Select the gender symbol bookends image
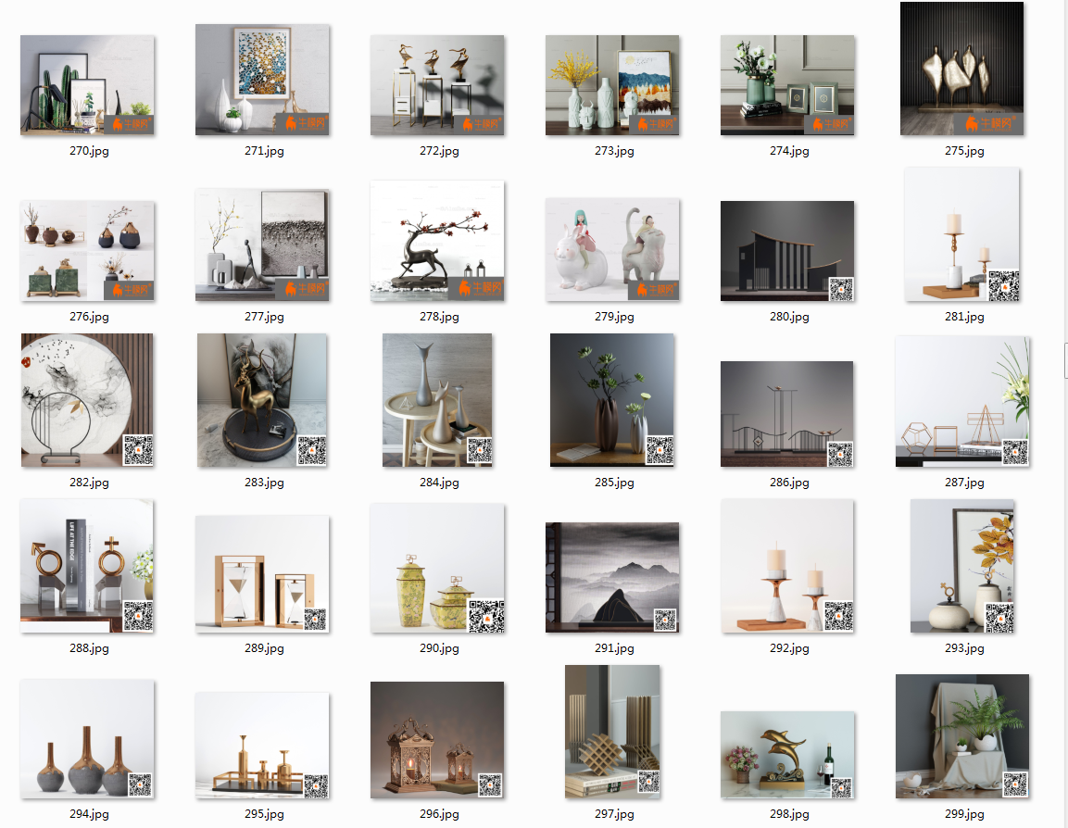This screenshot has height=828, width=1068. (x=87, y=566)
